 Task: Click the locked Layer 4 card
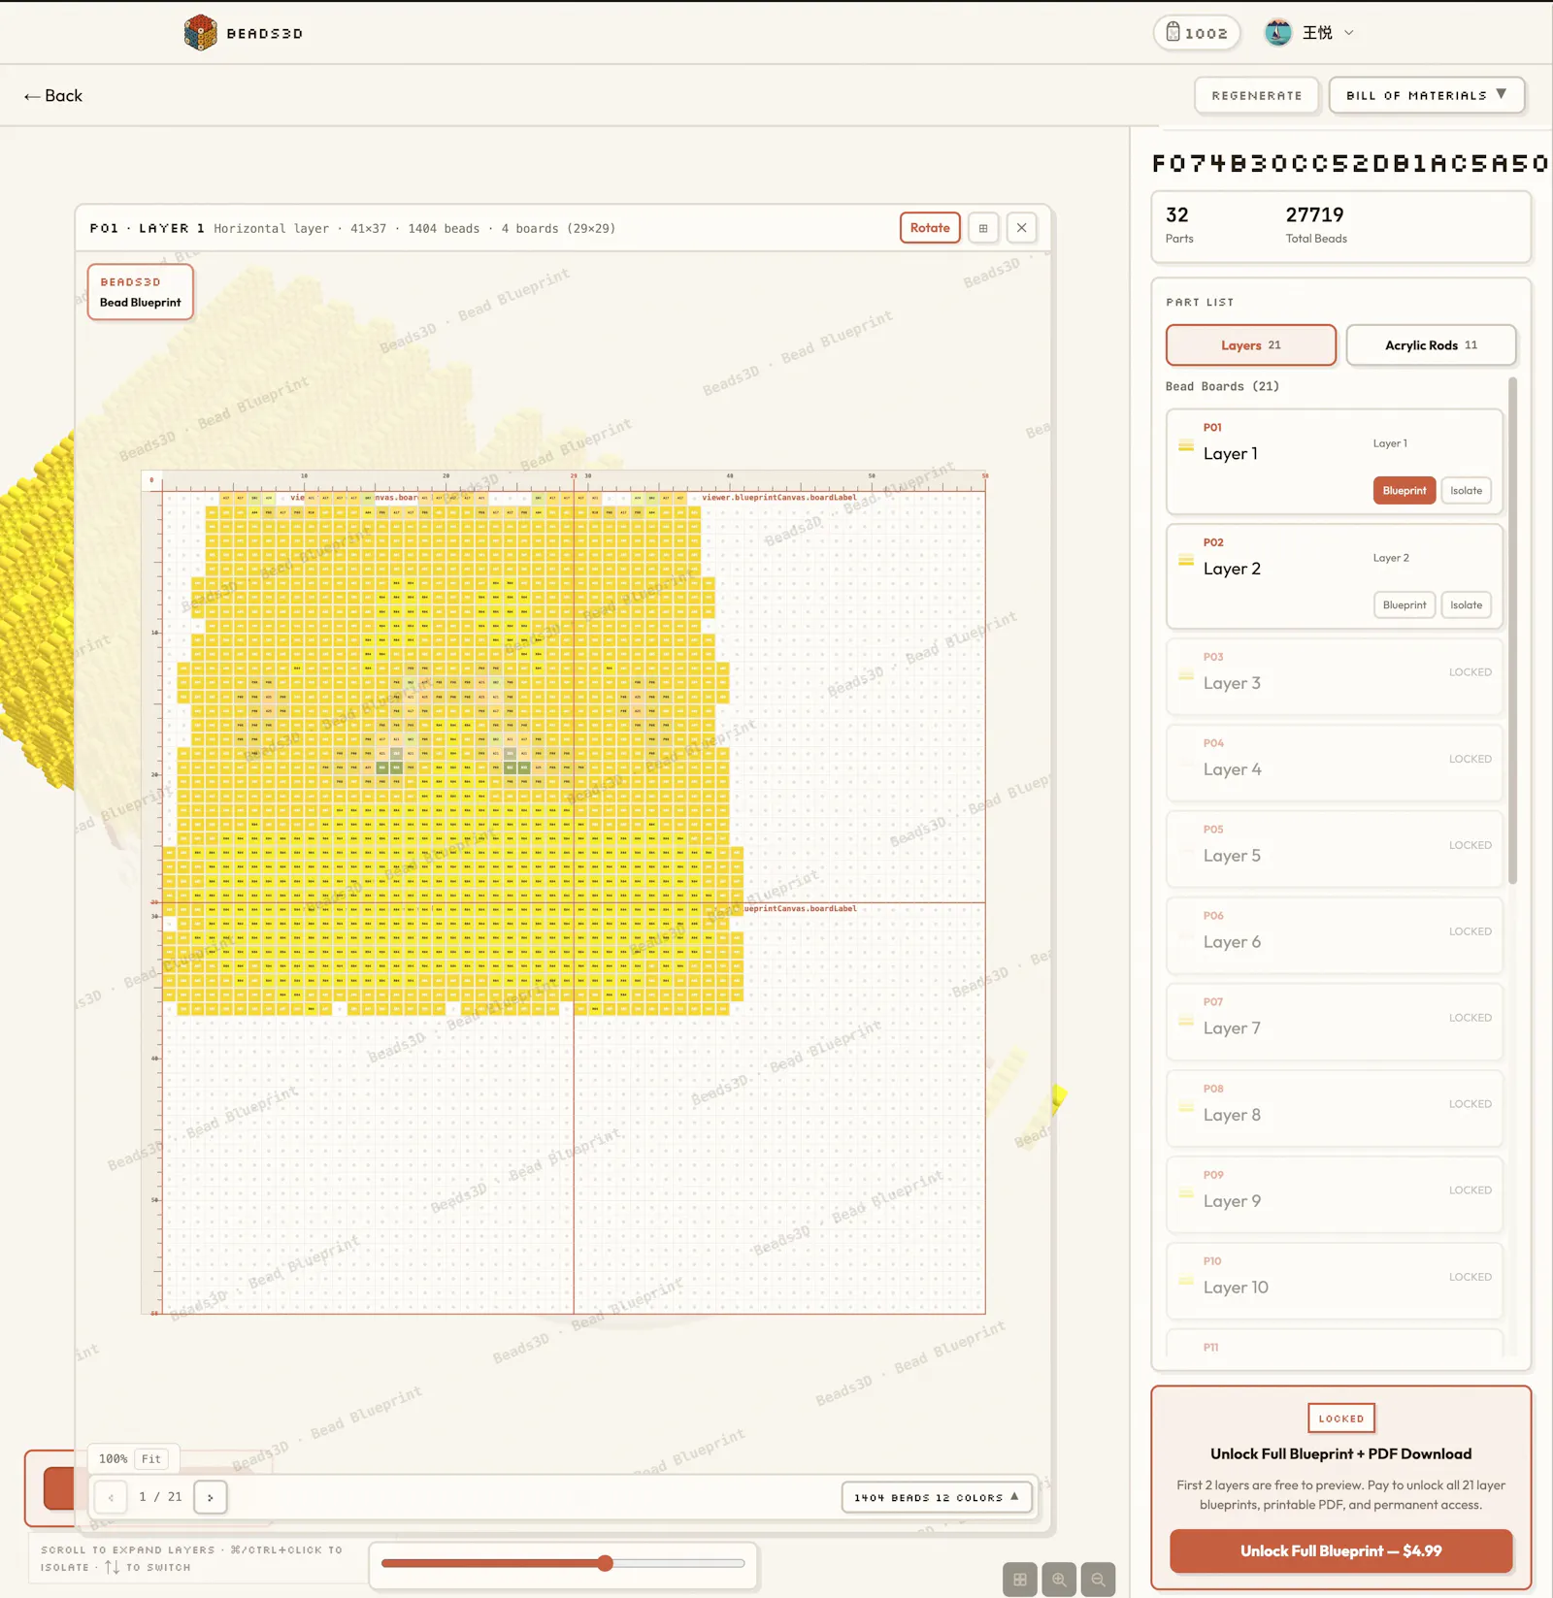1335,763
